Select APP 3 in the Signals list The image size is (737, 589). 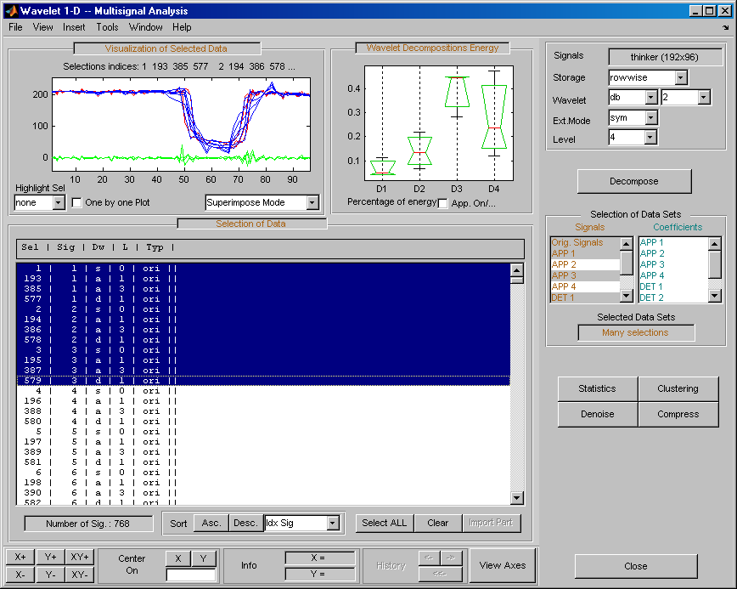click(x=564, y=275)
